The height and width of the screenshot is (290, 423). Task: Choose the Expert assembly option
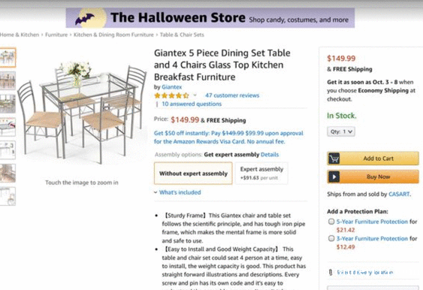(x=261, y=174)
